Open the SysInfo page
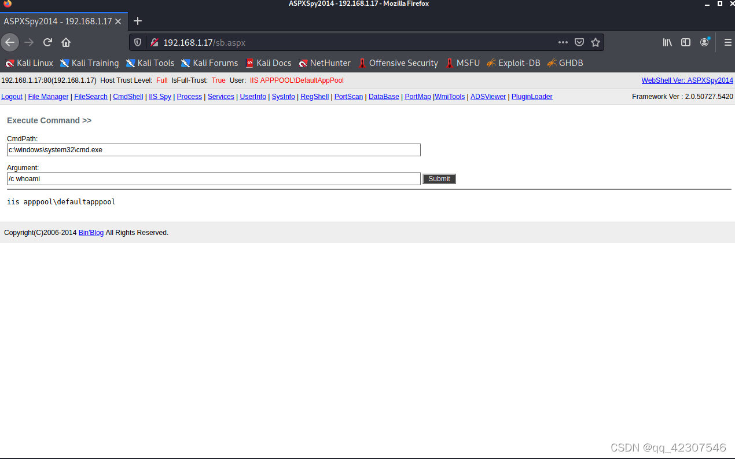735x459 pixels. (284, 97)
